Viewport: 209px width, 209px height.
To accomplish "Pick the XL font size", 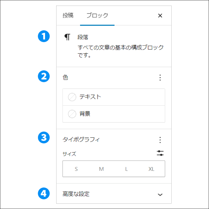I will [151, 169].
